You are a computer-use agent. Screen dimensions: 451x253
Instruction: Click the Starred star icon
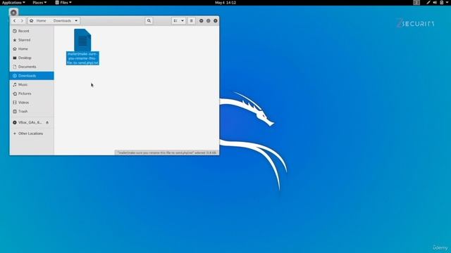[x=15, y=40]
